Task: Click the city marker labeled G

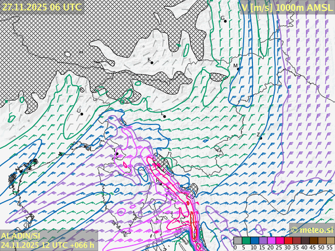Action: pos(225,21)
